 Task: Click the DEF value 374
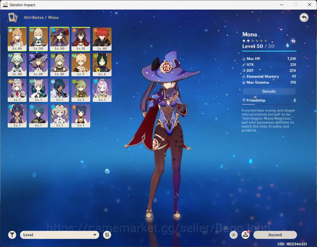(x=293, y=71)
